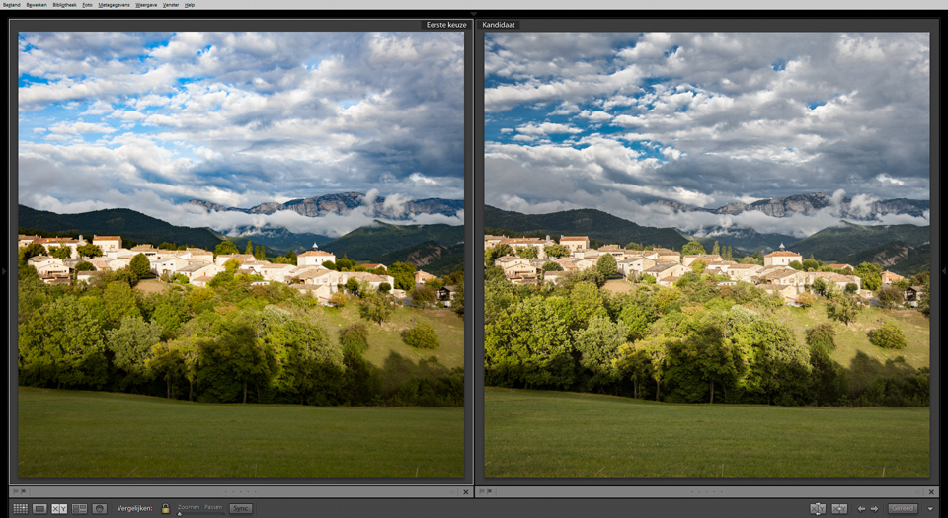
Task: Click the Make Select icon
Action: [x=839, y=508]
